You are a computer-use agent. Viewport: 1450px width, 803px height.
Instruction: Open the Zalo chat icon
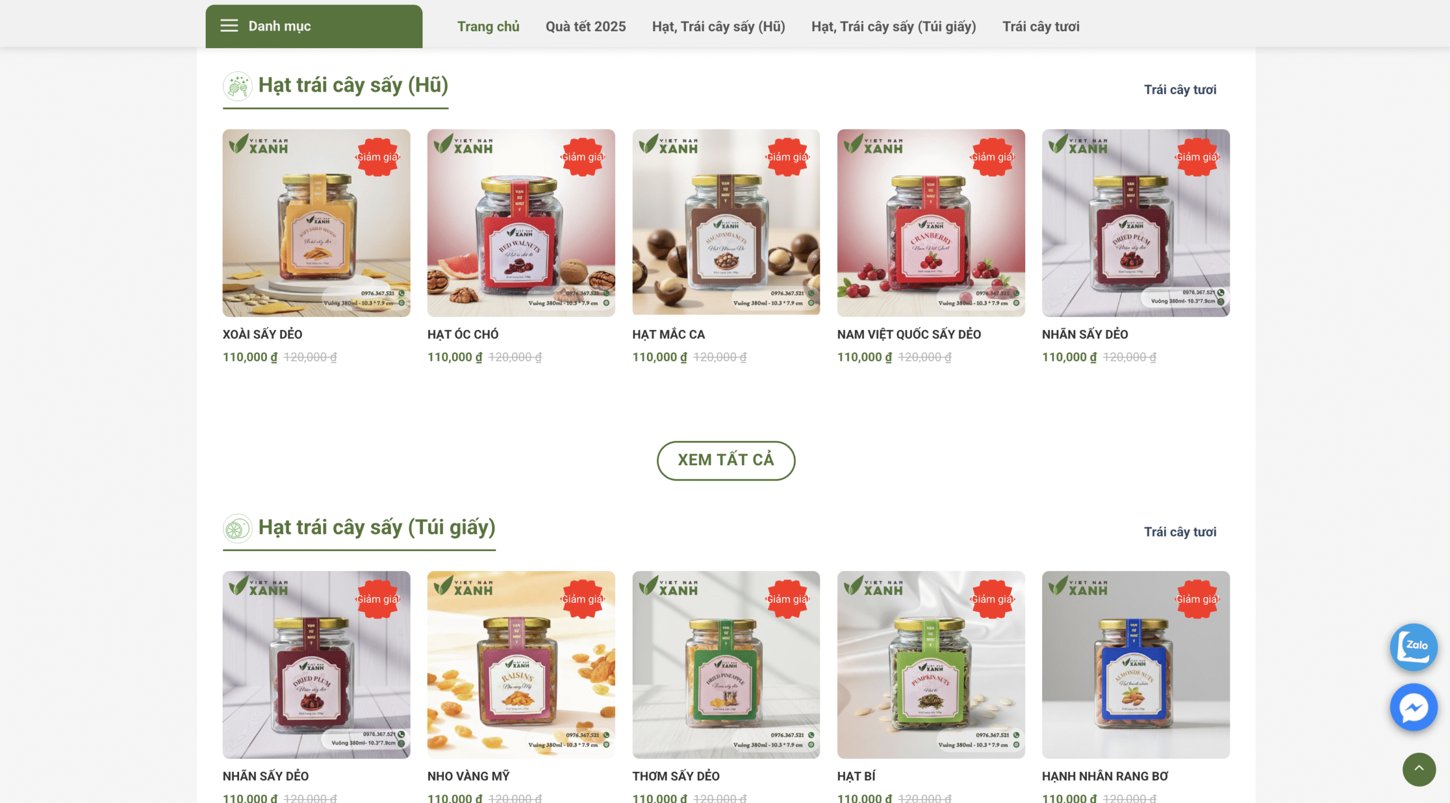[1414, 647]
